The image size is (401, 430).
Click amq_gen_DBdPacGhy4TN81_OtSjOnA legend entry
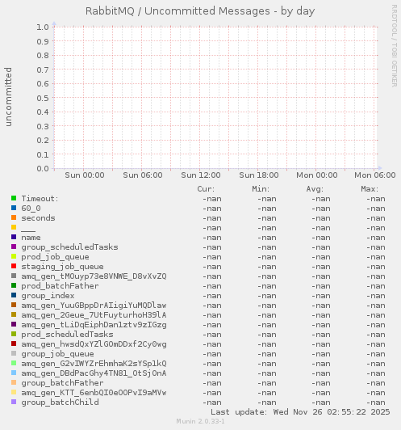pyautogui.click(x=94, y=373)
